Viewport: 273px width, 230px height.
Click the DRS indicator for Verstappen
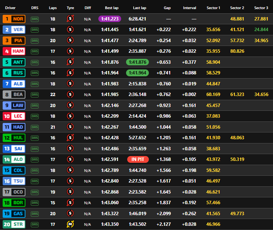click(35, 30)
